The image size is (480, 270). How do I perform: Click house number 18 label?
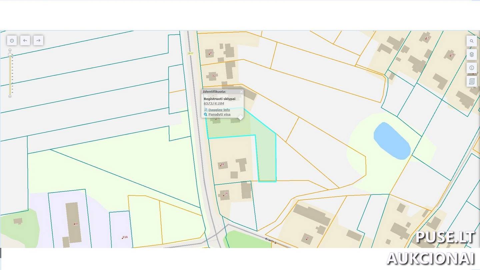(222, 164)
